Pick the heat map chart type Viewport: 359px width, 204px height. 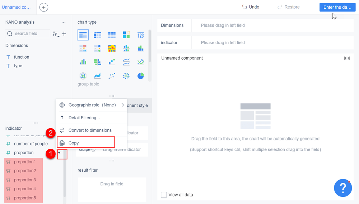(x=112, y=48)
